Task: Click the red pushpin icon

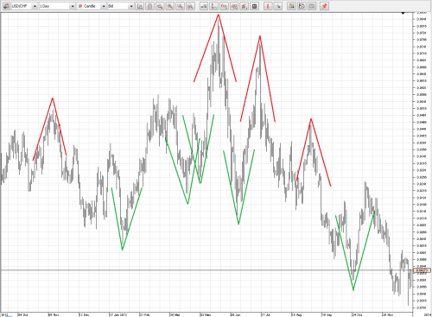Action: [325, 6]
